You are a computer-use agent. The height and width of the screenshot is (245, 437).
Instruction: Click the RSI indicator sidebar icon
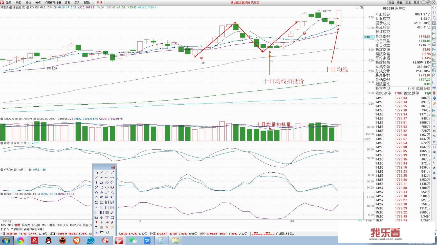coord(434,87)
